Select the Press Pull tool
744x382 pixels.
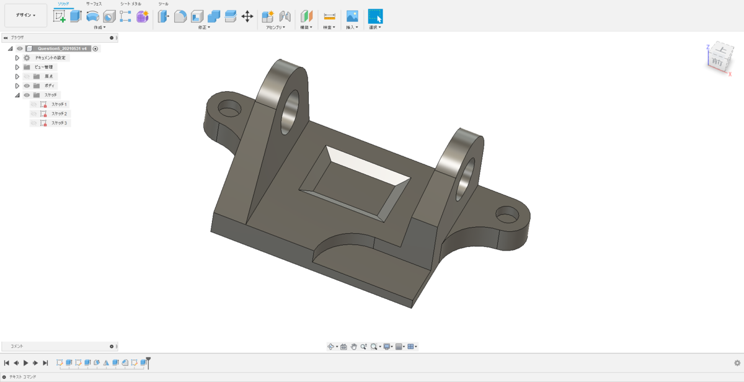[x=164, y=17]
